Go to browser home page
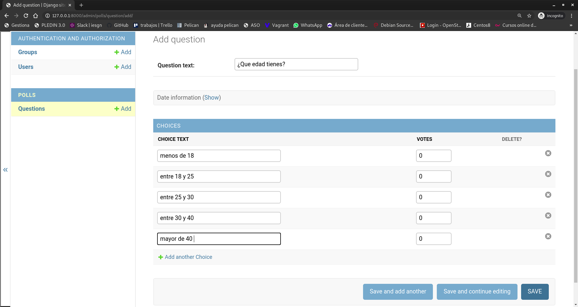 click(x=36, y=16)
